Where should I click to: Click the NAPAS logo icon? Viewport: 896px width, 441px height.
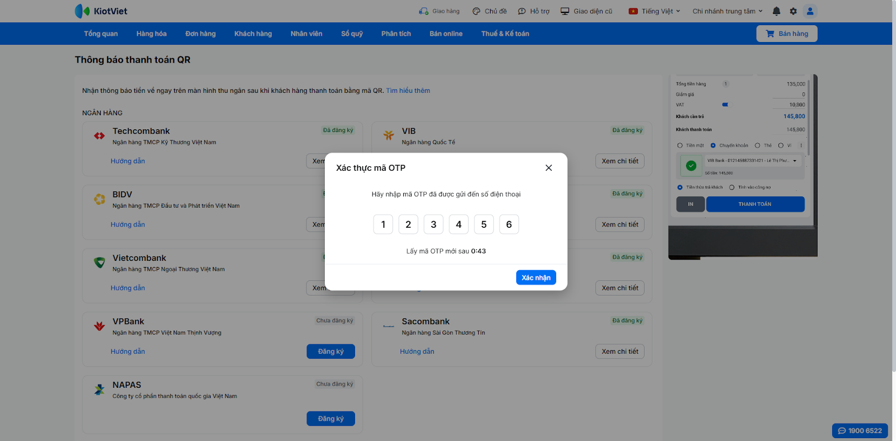(99, 390)
